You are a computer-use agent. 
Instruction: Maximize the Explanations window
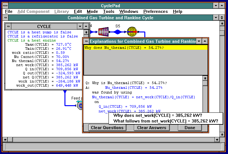click(x=205, y=41)
